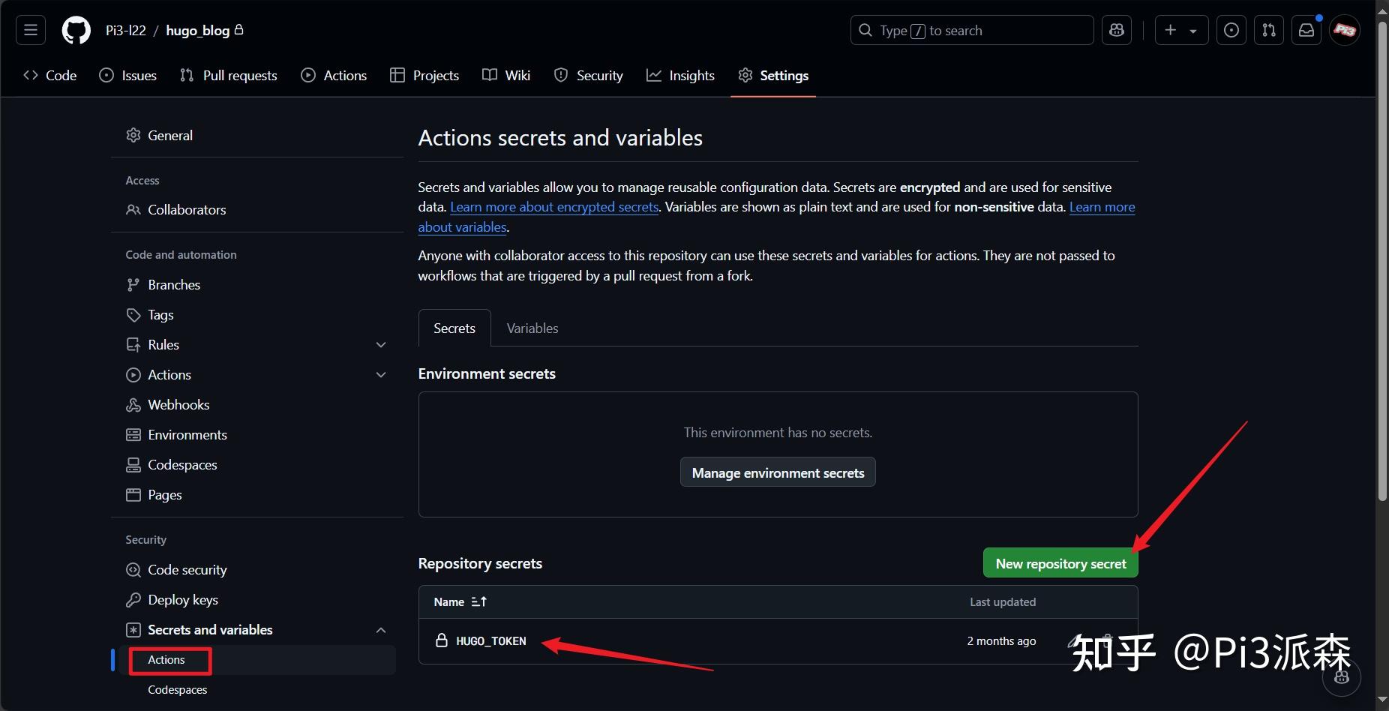Click the search input field
Image resolution: width=1389 pixels, height=711 pixels.
971,30
